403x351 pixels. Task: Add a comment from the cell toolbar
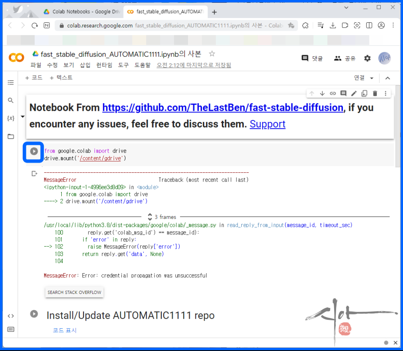pos(343,93)
